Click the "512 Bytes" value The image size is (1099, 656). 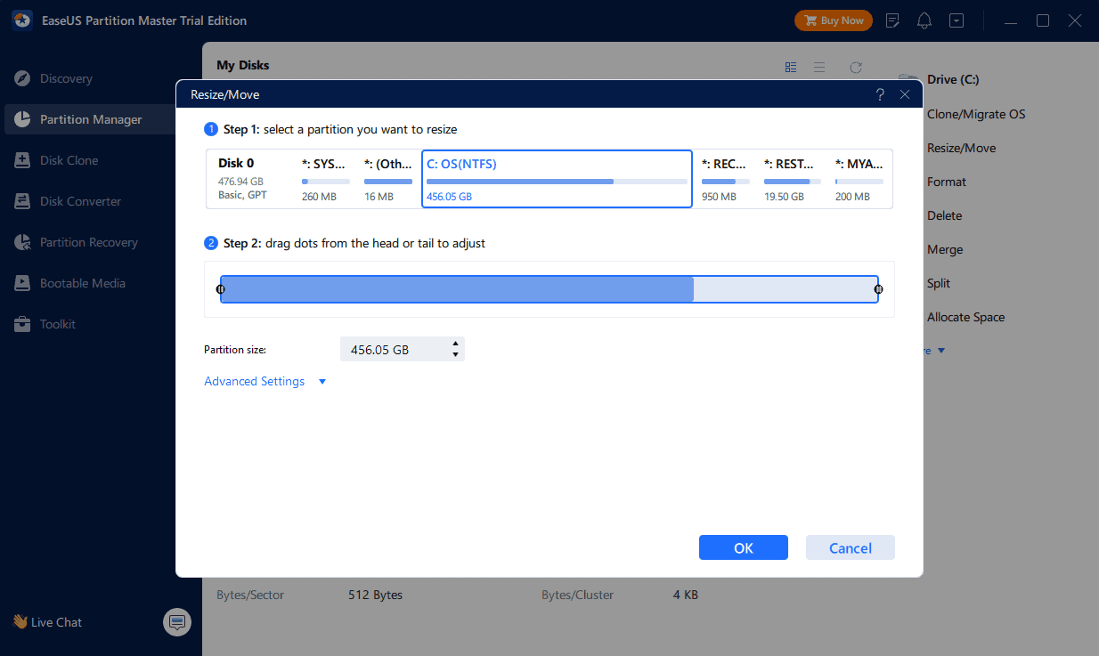(375, 595)
